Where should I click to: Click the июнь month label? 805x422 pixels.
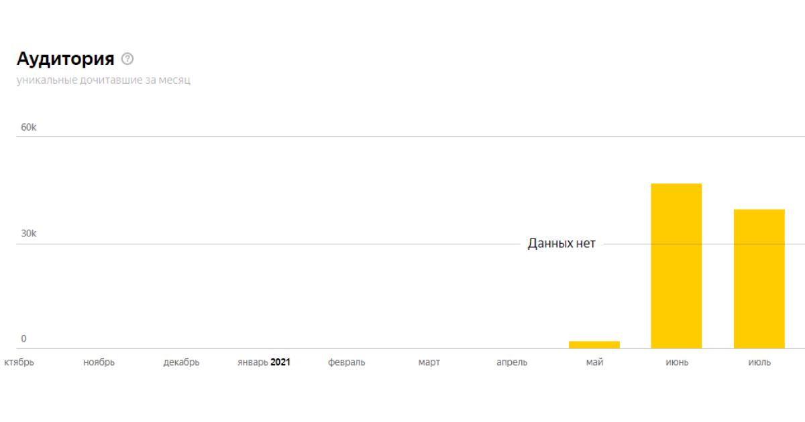[x=677, y=362]
